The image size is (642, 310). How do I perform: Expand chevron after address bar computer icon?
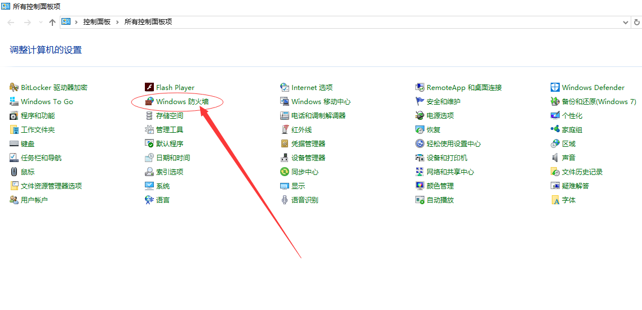tap(77, 22)
